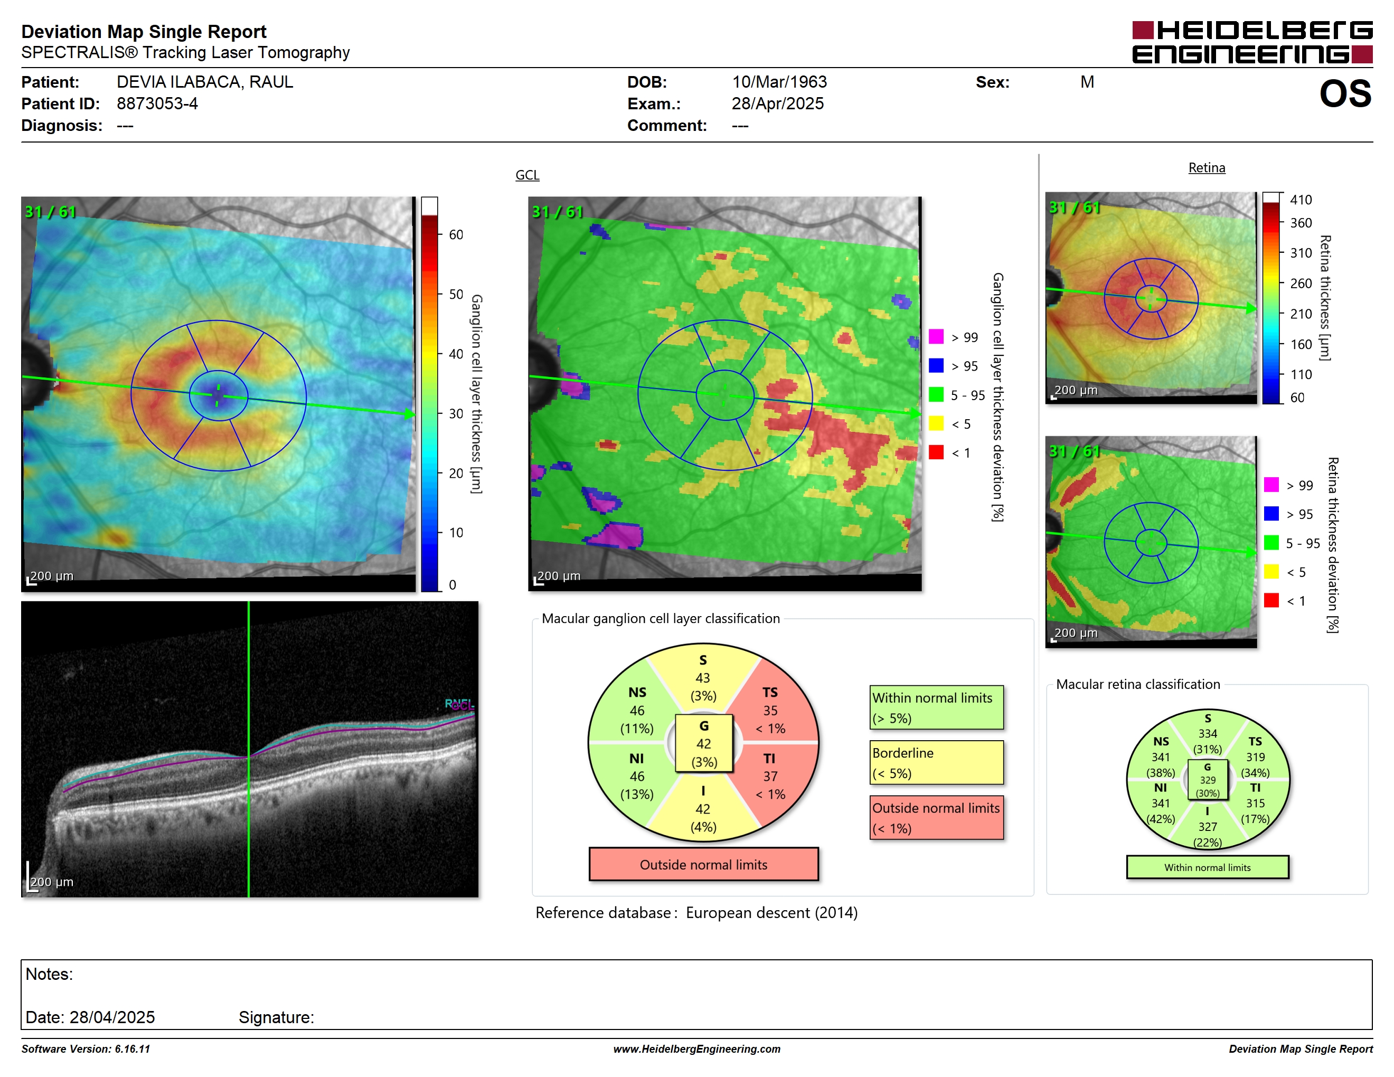Image resolution: width=1394 pixels, height=1077 pixels.
Task: Select Software Version: 6.16.11 footer text
Action: point(86,1049)
